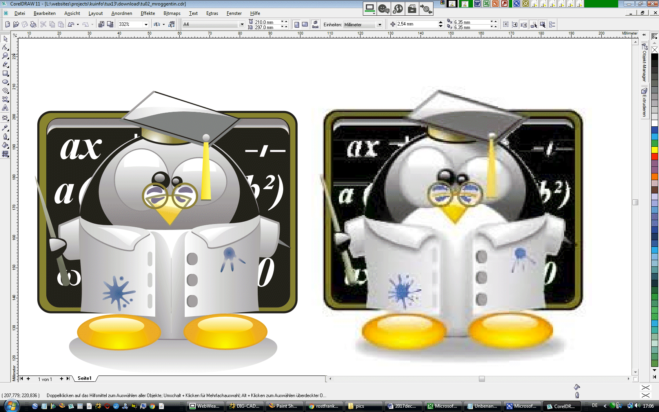Click the Export icon

(x=110, y=24)
